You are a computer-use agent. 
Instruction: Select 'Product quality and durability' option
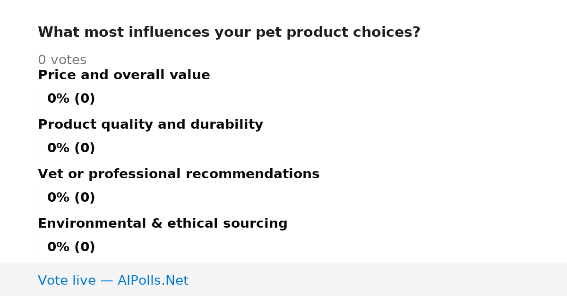pos(150,124)
